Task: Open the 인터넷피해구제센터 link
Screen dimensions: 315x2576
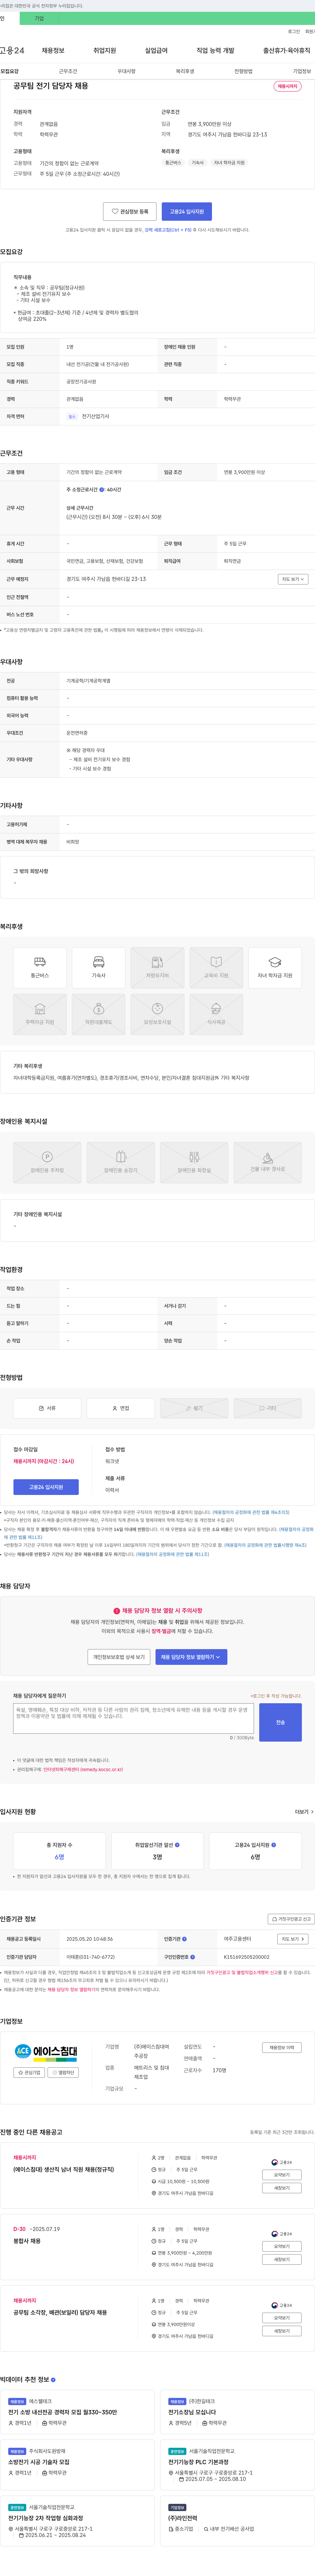Action: 83,1769
